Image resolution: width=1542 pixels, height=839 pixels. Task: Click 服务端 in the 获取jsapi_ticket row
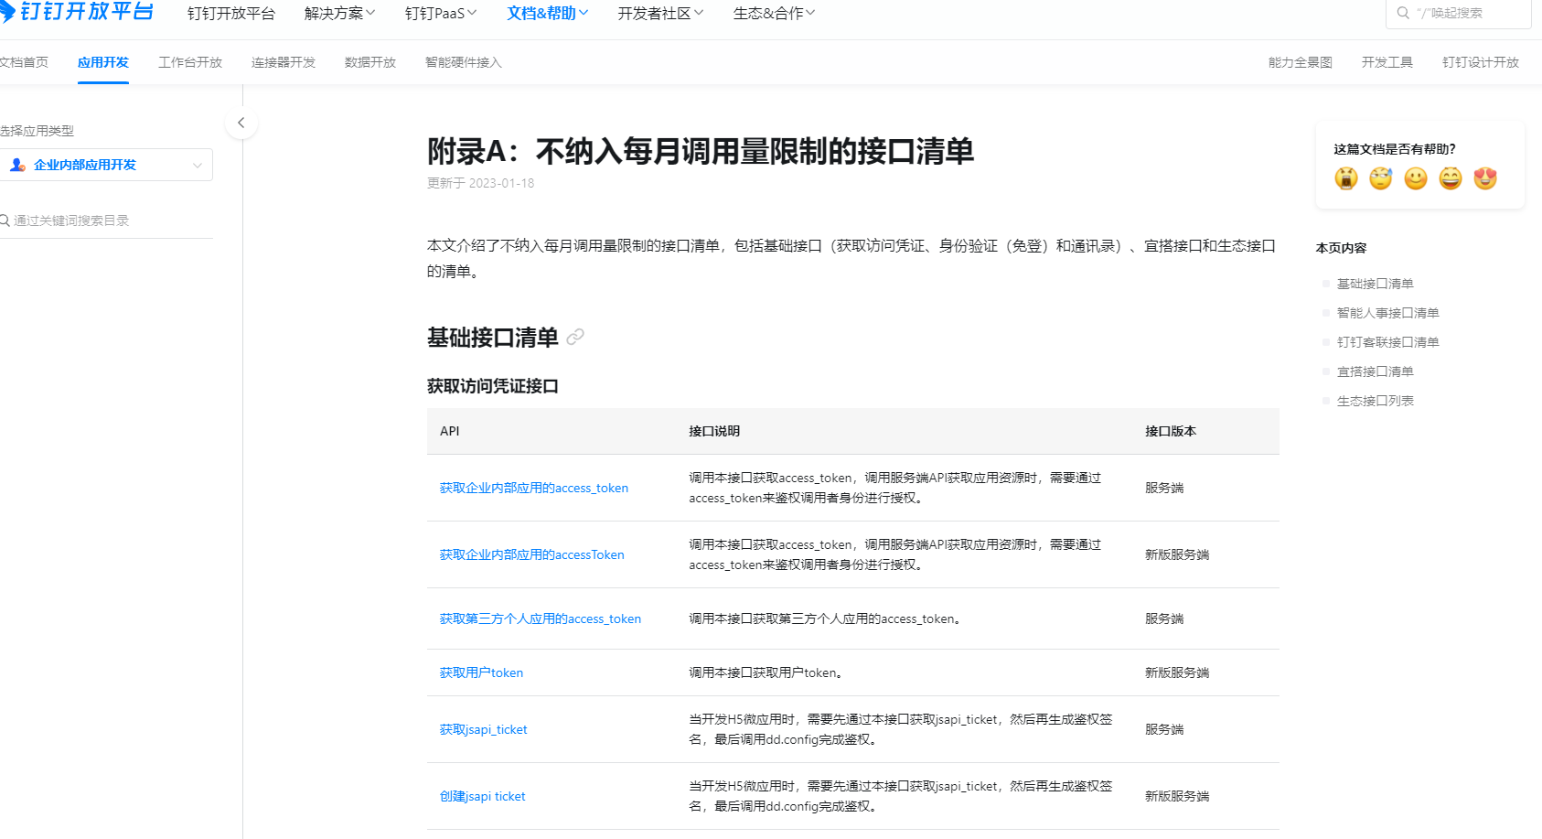click(x=1164, y=729)
